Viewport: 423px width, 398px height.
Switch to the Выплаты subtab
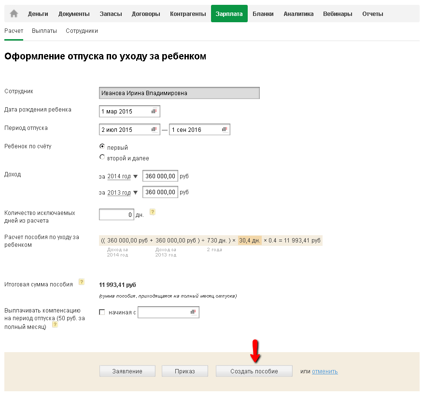(44, 31)
